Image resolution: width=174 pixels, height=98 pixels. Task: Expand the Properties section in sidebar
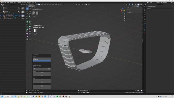pyautogui.click(x=130, y=12)
